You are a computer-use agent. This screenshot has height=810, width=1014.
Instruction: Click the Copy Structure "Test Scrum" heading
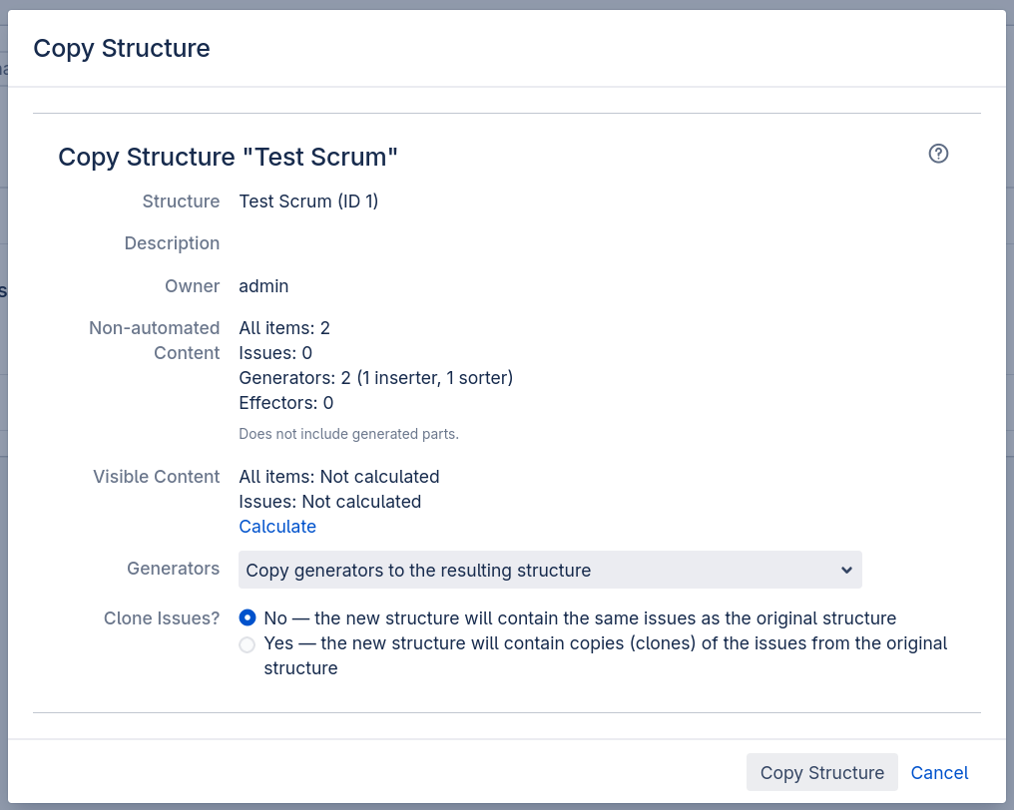(x=228, y=157)
